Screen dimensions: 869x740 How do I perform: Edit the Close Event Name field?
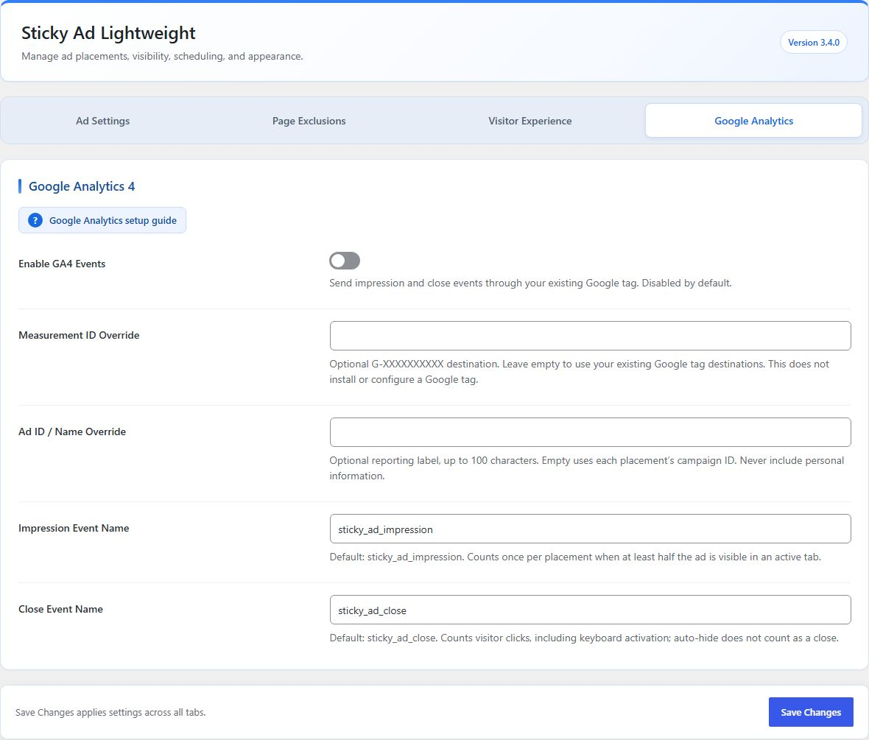[590, 610]
